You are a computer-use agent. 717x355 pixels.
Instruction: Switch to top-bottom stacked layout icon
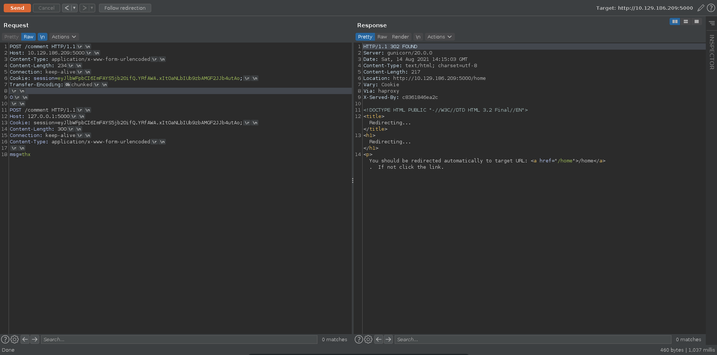click(x=686, y=22)
